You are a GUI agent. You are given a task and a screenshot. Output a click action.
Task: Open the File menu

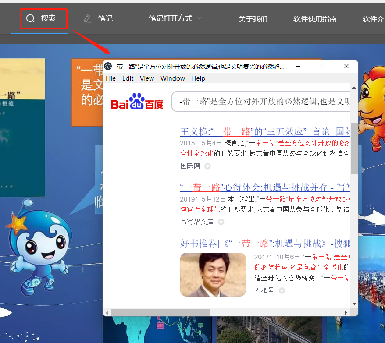point(111,78)
